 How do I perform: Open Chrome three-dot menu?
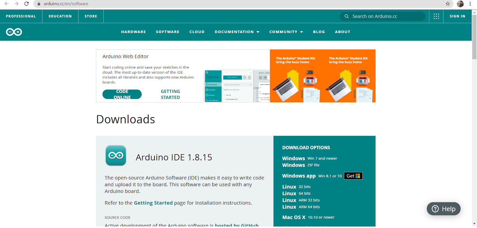(x=470, y=4)
